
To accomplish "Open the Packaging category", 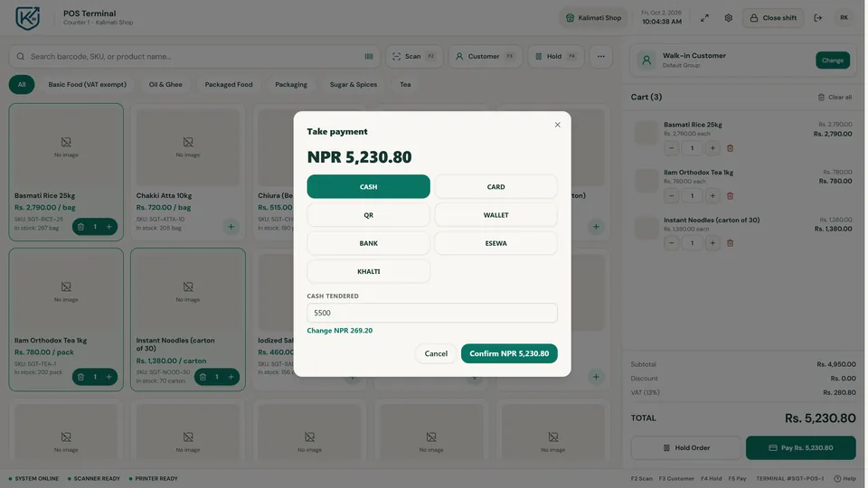I will point(290,85).
